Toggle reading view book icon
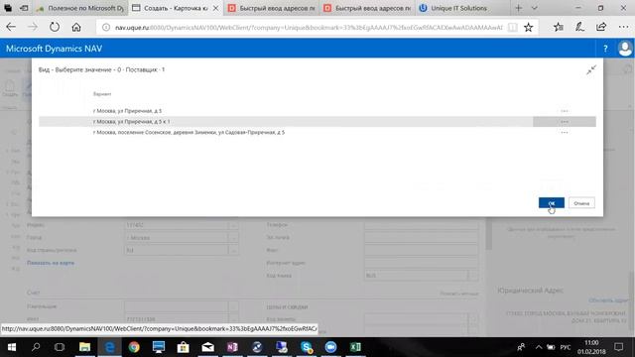The width and height of the screenshot is (635, 357). click(513, 27)
